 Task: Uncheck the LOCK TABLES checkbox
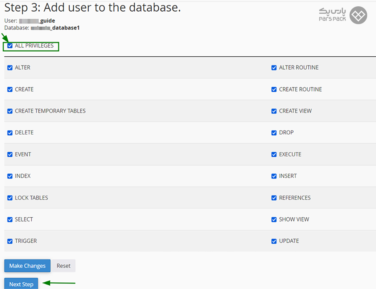(x=10, y=198)
